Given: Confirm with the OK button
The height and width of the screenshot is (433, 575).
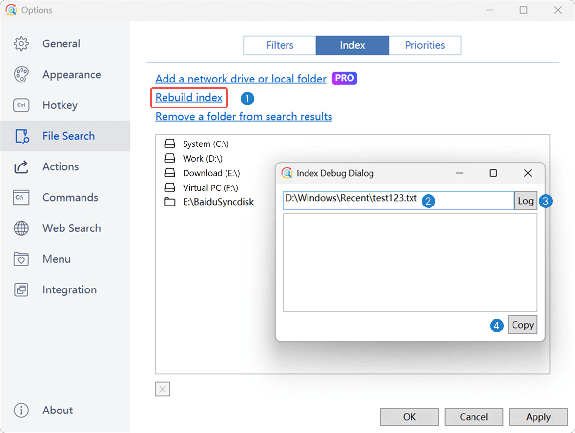Looking at the screenshot, I should (409, 417).
